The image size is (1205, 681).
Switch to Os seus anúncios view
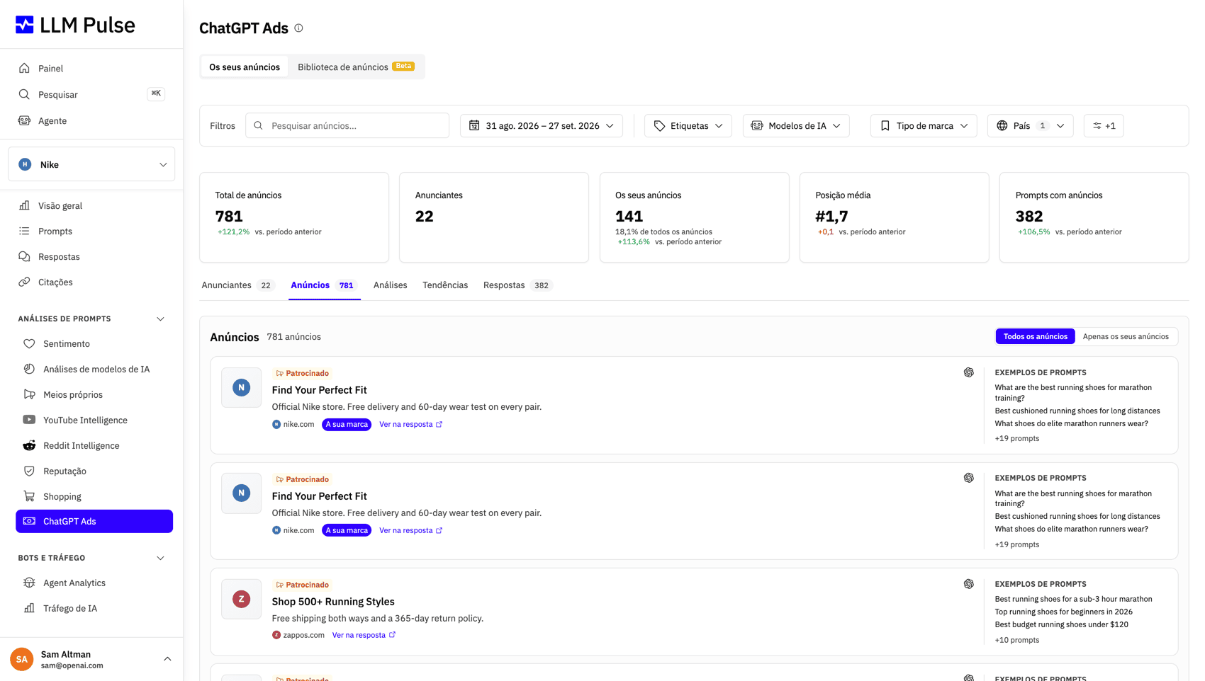245,67
